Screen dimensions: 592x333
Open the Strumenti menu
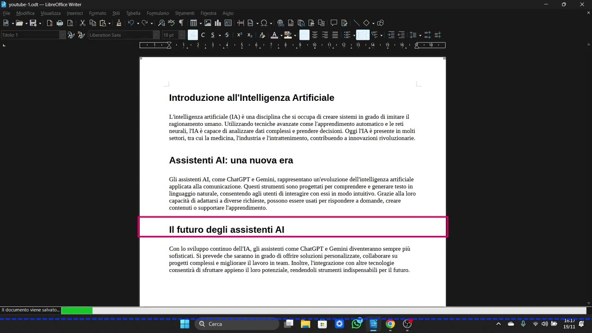185,13
